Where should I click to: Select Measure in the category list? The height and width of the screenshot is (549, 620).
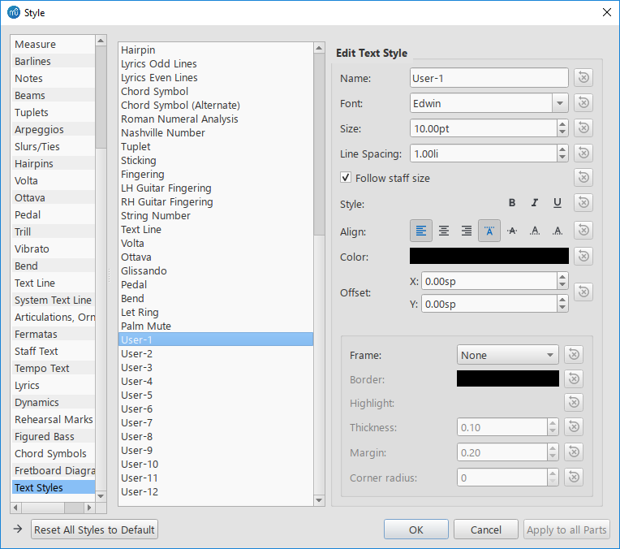pos(54,45)
